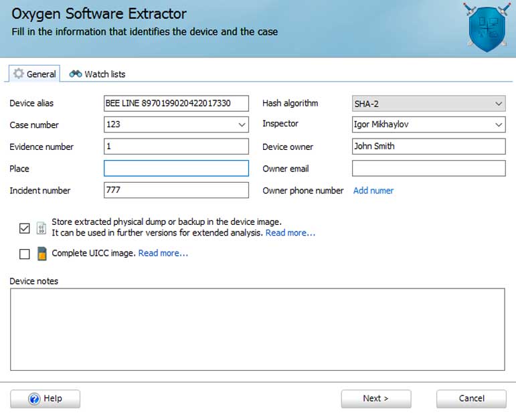
Task: Switch to the Watch lists tab
Action: (x=98, y=74)
